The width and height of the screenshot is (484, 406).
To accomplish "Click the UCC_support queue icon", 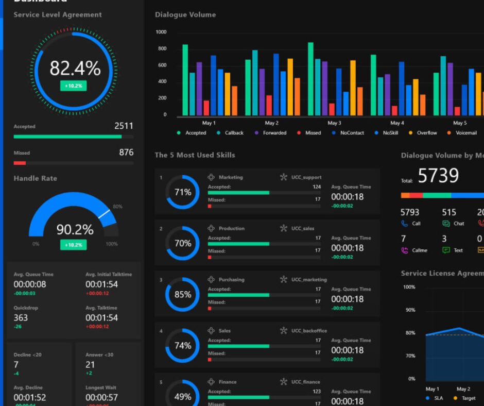I will [x=284, y=177].
